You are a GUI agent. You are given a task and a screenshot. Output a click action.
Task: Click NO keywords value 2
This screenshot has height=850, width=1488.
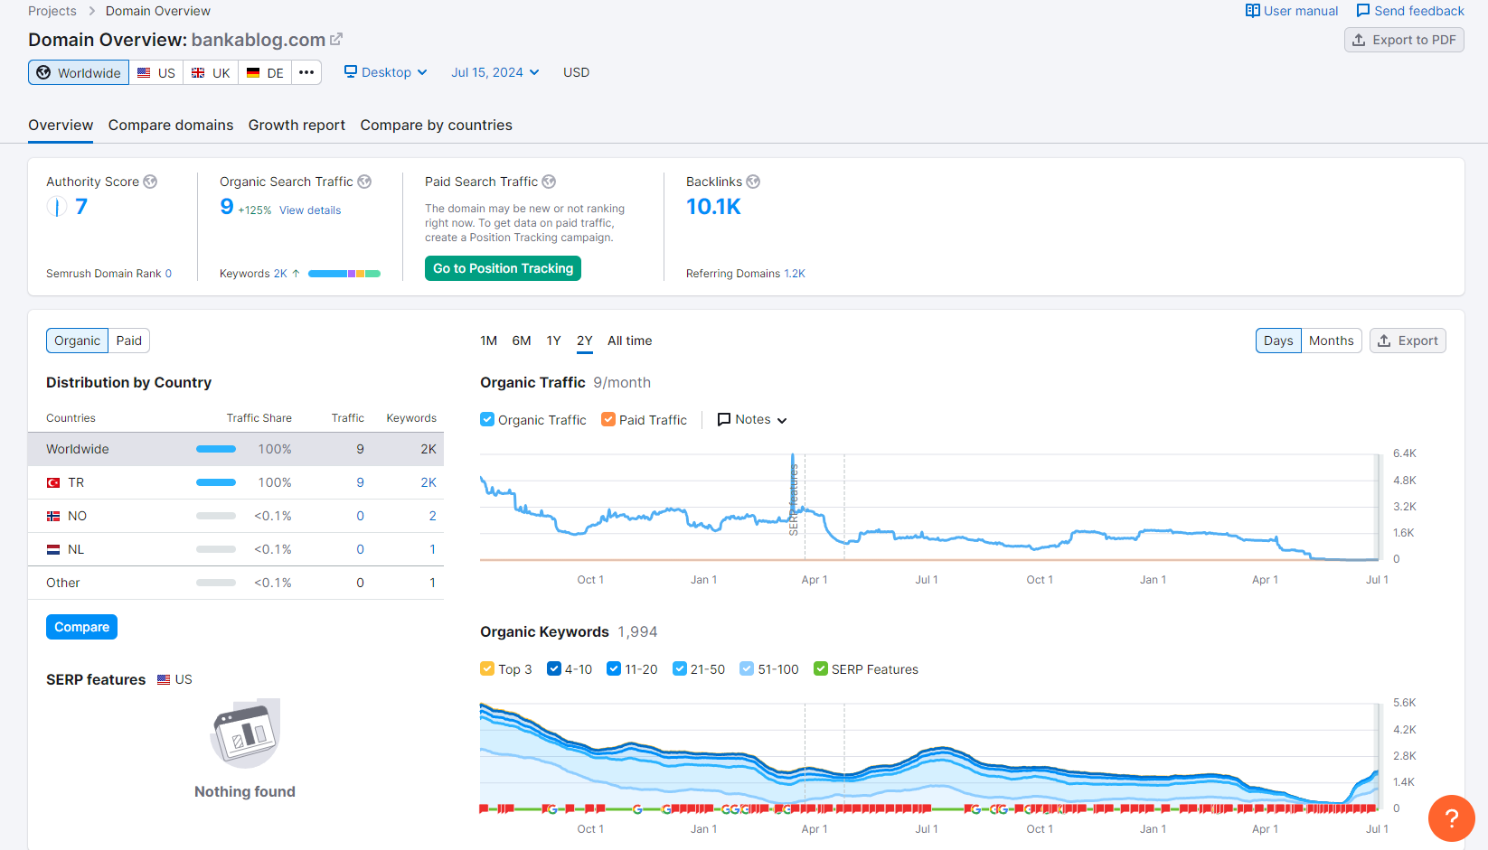432,516
